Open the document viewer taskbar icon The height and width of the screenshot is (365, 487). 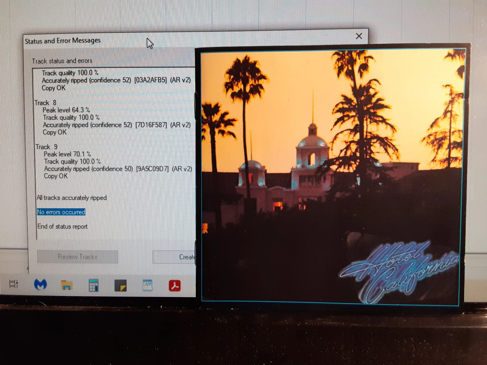click(147, 286)
